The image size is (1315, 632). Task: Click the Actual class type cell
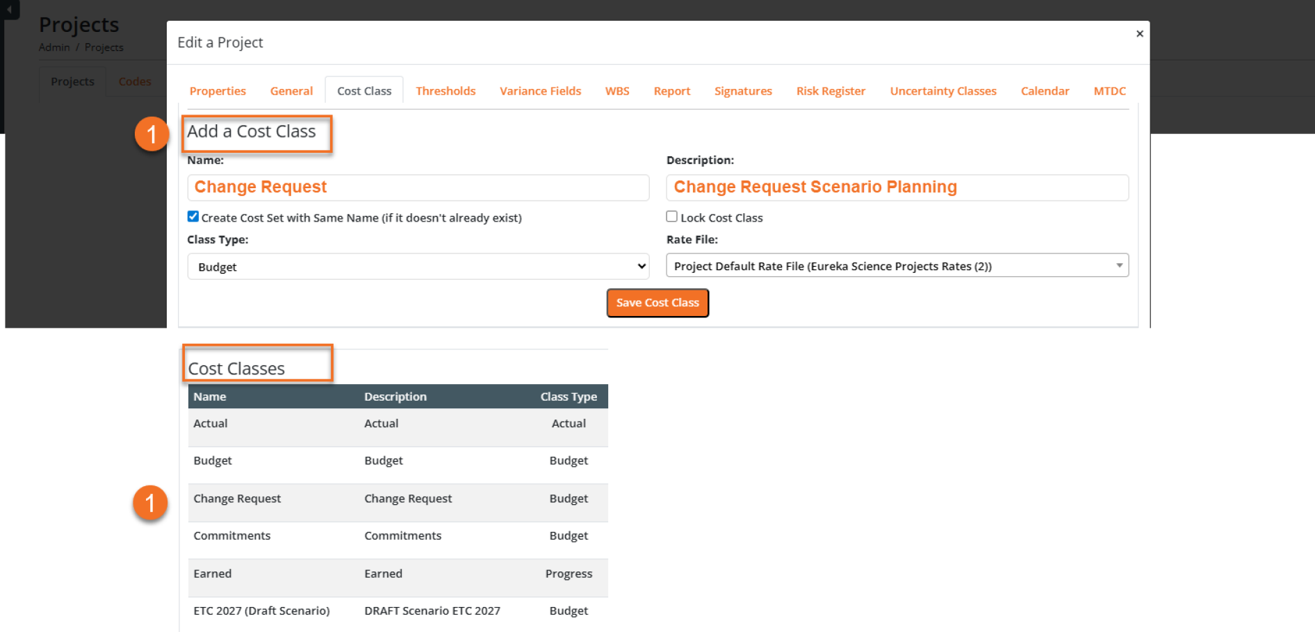pos(569,424)
